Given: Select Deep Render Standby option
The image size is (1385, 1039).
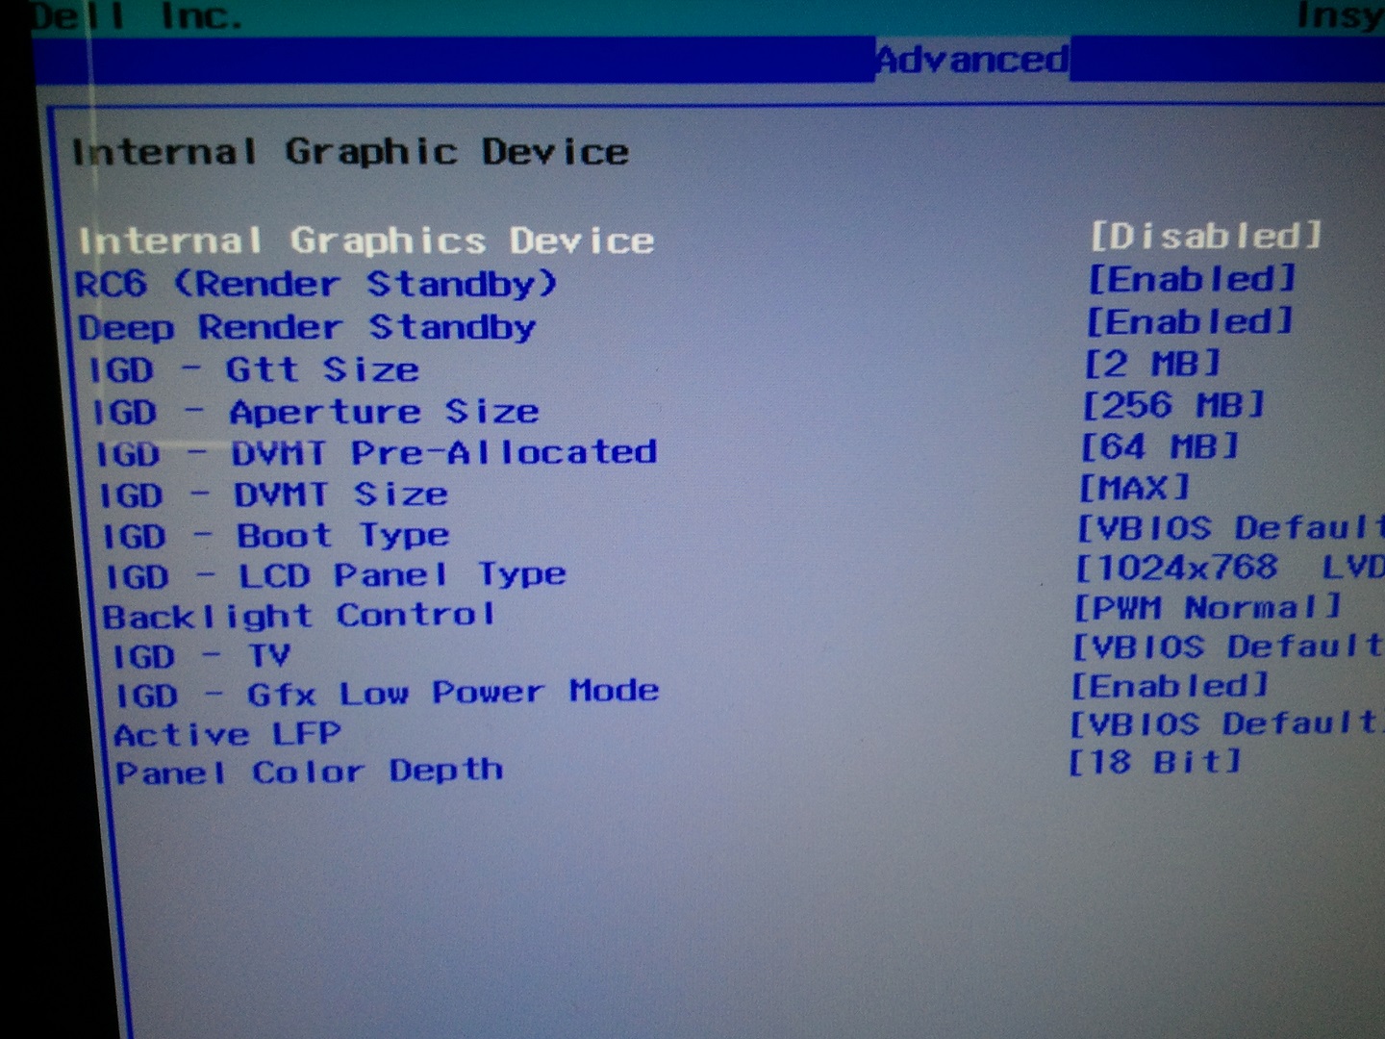Looking at the screenshot, I should tap(307, 327).
